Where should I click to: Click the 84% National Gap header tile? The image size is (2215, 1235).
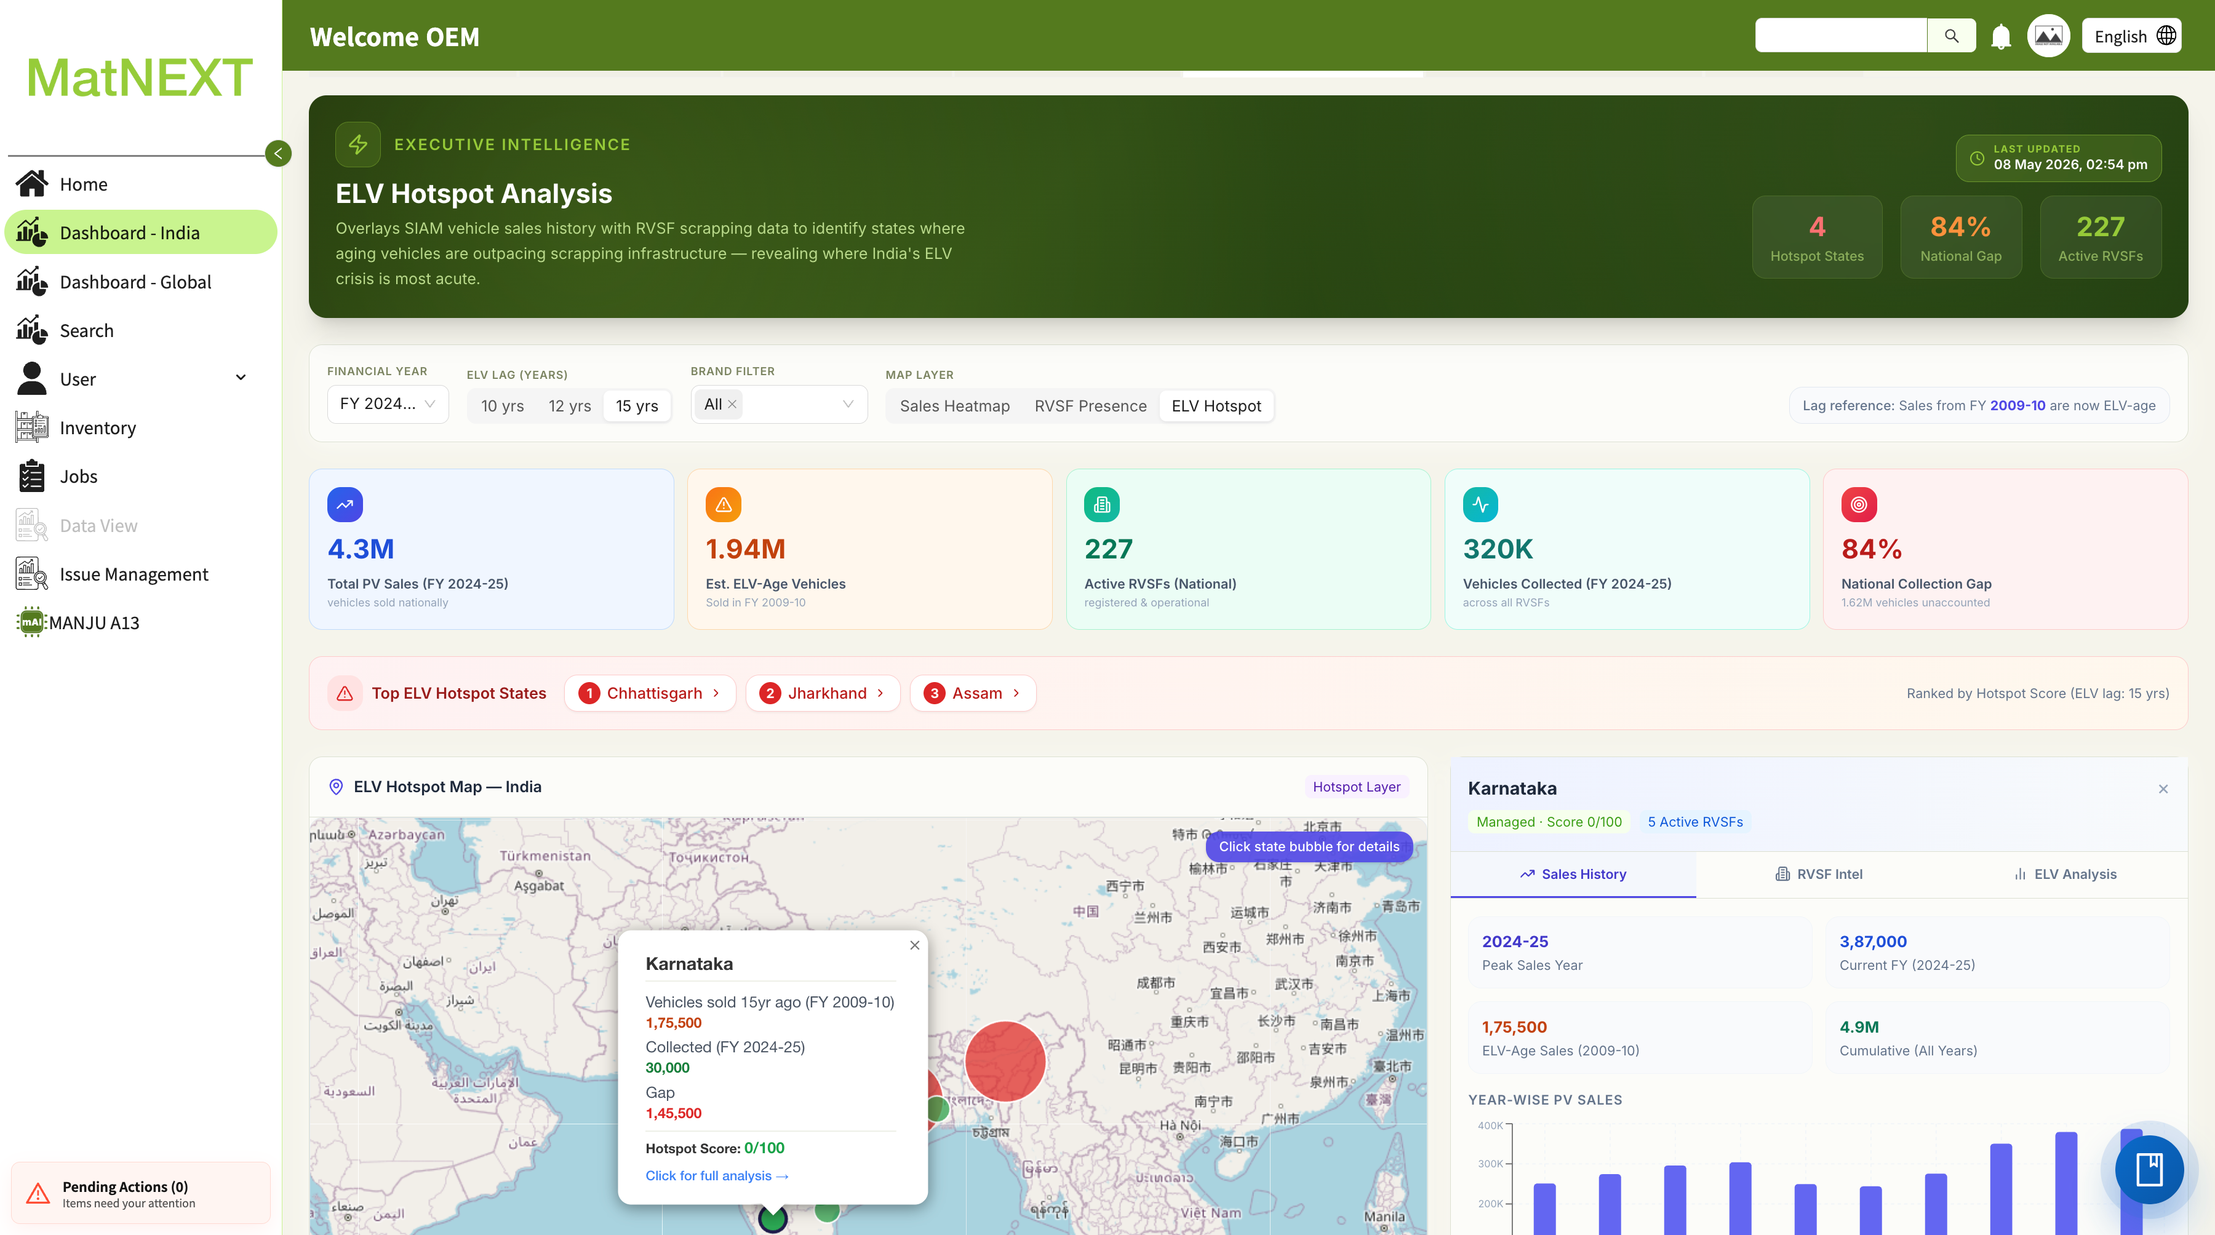tap(1960, 236)
